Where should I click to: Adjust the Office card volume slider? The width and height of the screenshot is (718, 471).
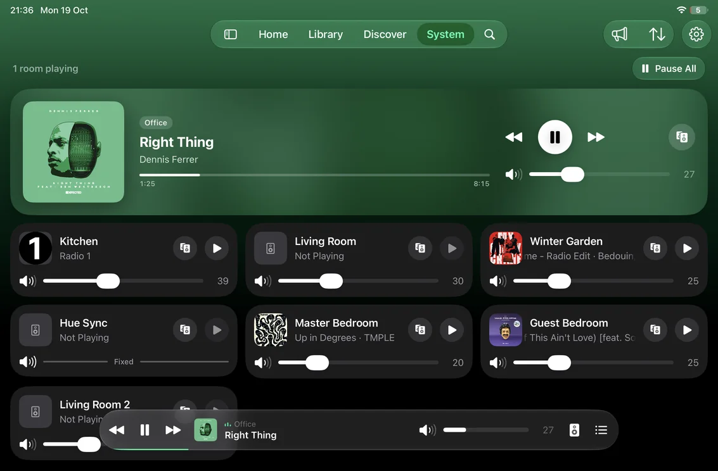[599, 174]
